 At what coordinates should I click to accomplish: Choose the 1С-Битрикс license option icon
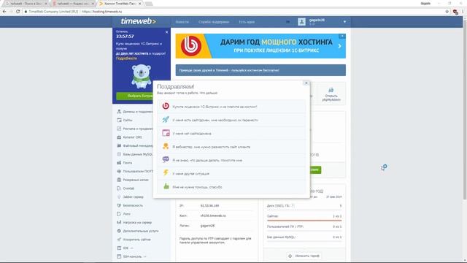tap(166, 106)
